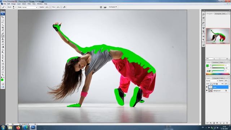Toggle the Brushes palette button
This screenshot has height=130, width=231.
click(101, 7)
